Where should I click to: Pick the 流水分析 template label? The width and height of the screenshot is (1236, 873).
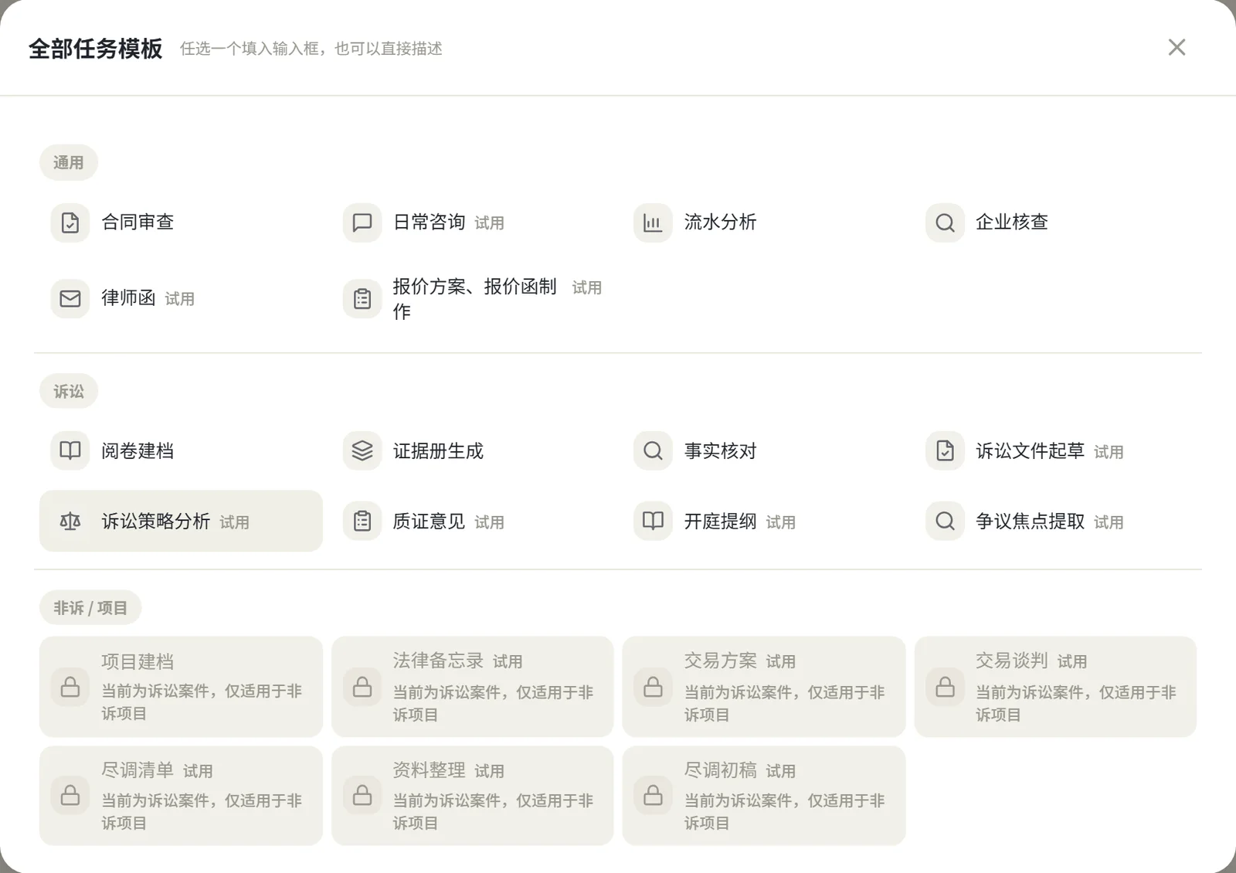(720, 222)
